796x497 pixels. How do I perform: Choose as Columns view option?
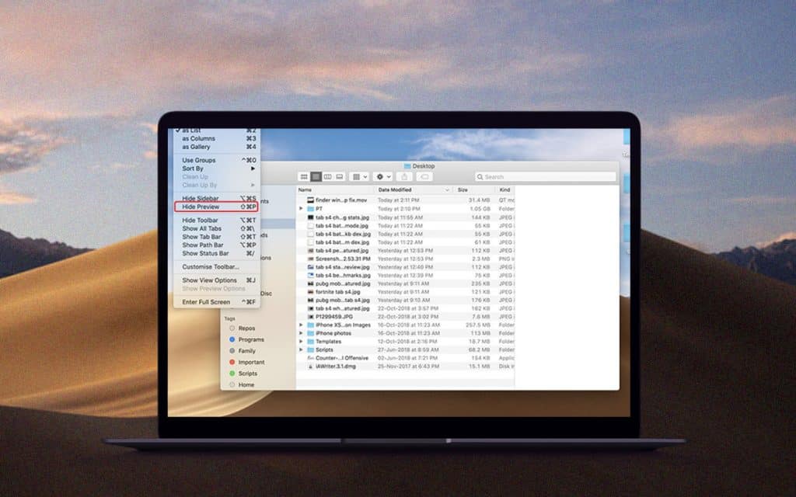pos(198,138)
